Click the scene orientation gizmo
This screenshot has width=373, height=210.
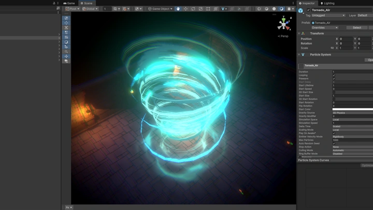coord(283,24)
